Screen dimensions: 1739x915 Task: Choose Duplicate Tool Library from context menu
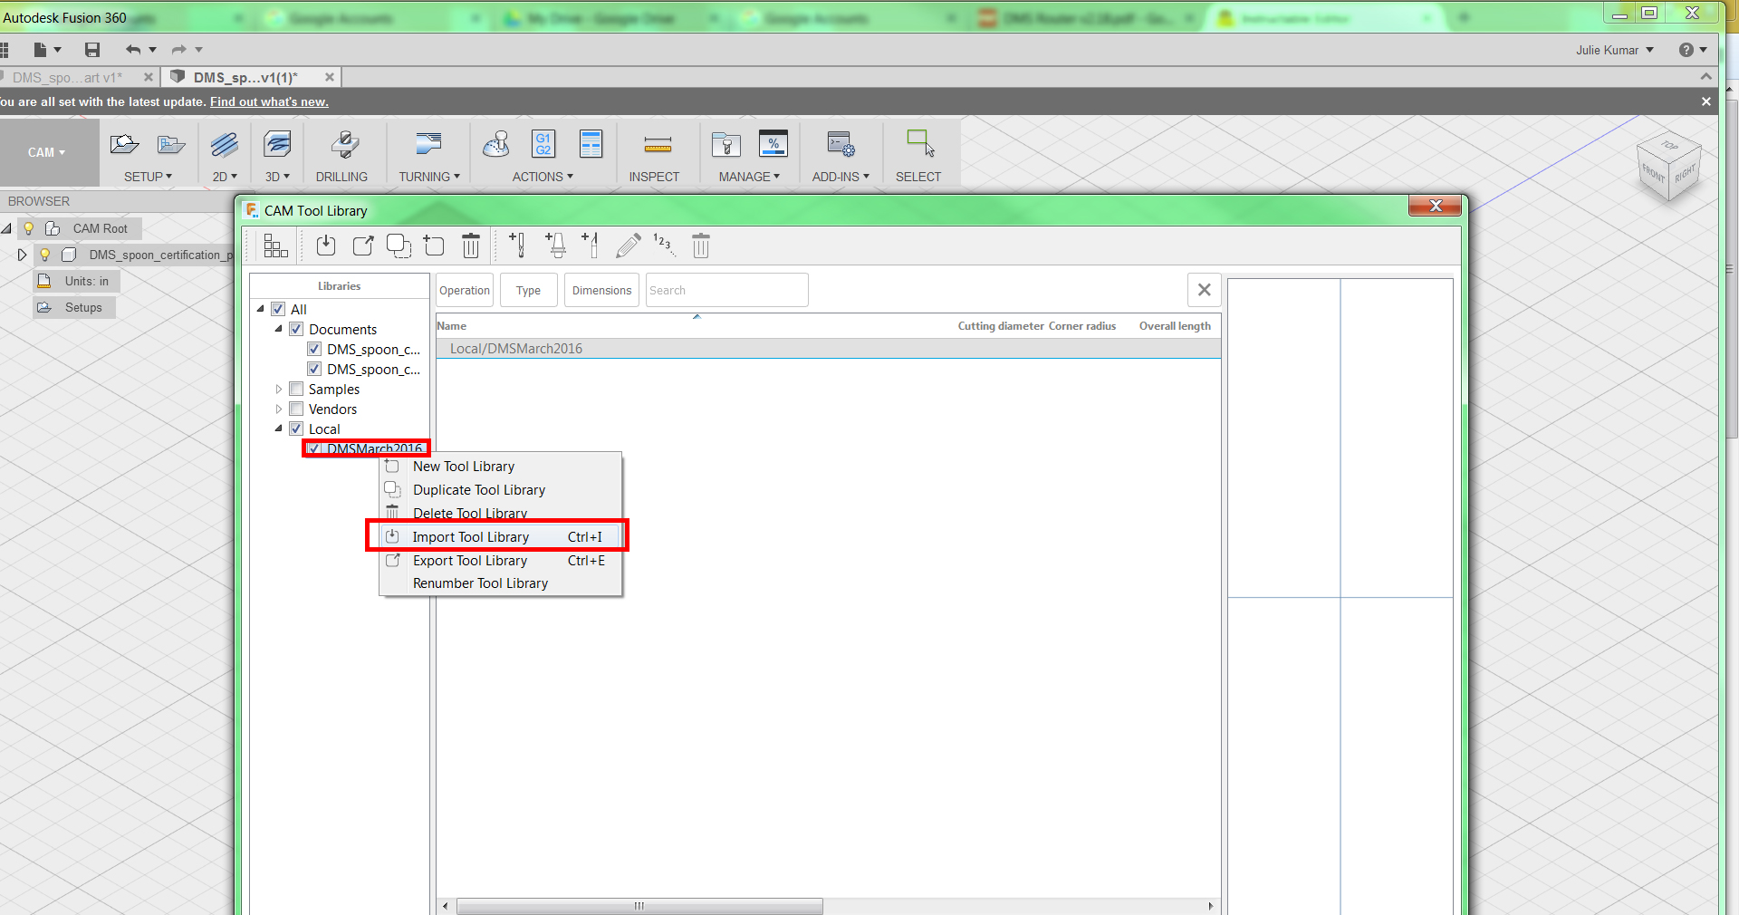pos(501,489)
